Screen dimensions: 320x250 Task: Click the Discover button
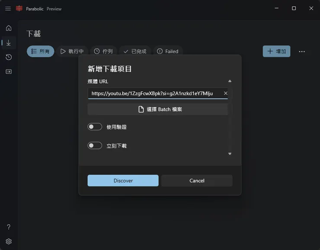(x=123, y=180)
